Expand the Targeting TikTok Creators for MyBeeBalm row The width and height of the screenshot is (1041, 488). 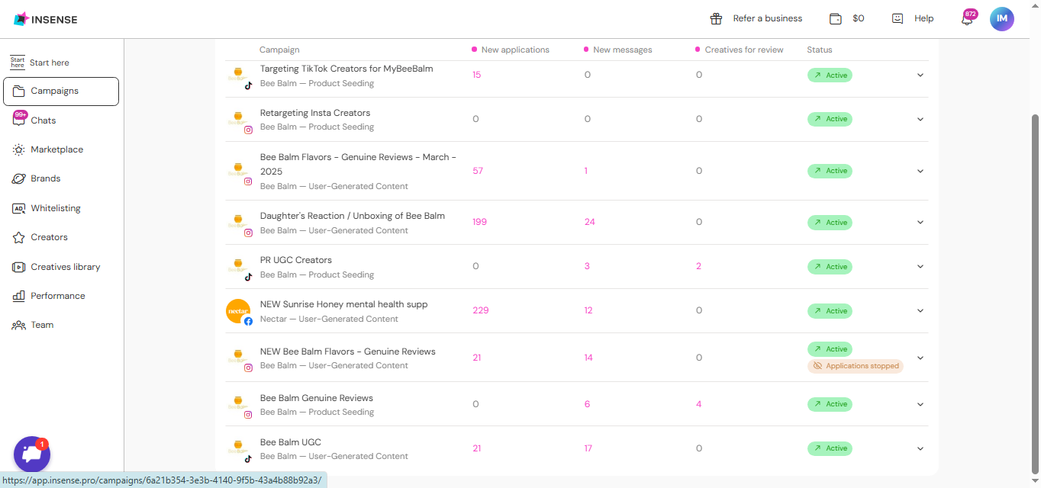[x=920, y=75]
